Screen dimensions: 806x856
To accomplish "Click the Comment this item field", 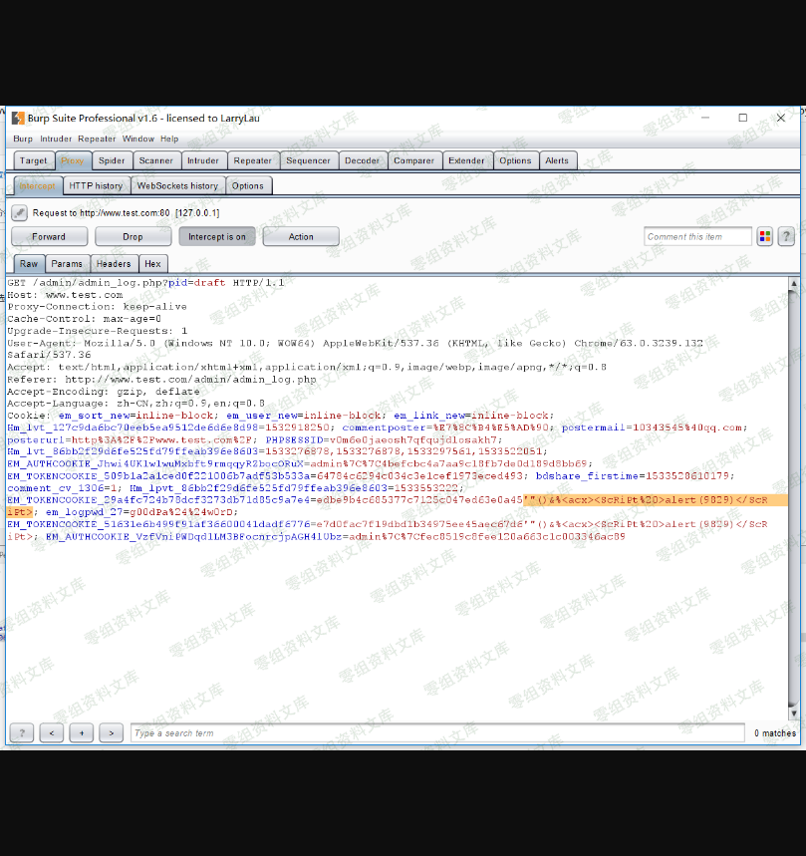I will click(697, 236).
